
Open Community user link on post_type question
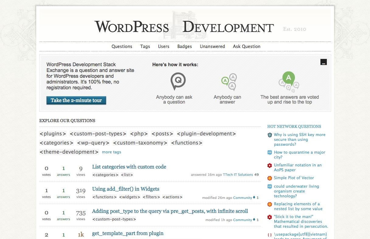pyautogui.click(x=243, y=220)
